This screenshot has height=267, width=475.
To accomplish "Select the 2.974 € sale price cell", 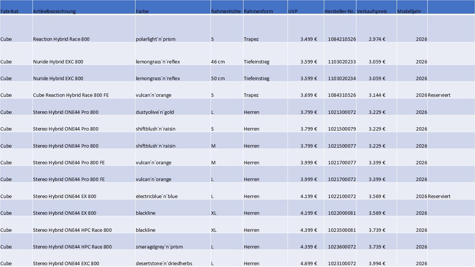I will point(377,39).
